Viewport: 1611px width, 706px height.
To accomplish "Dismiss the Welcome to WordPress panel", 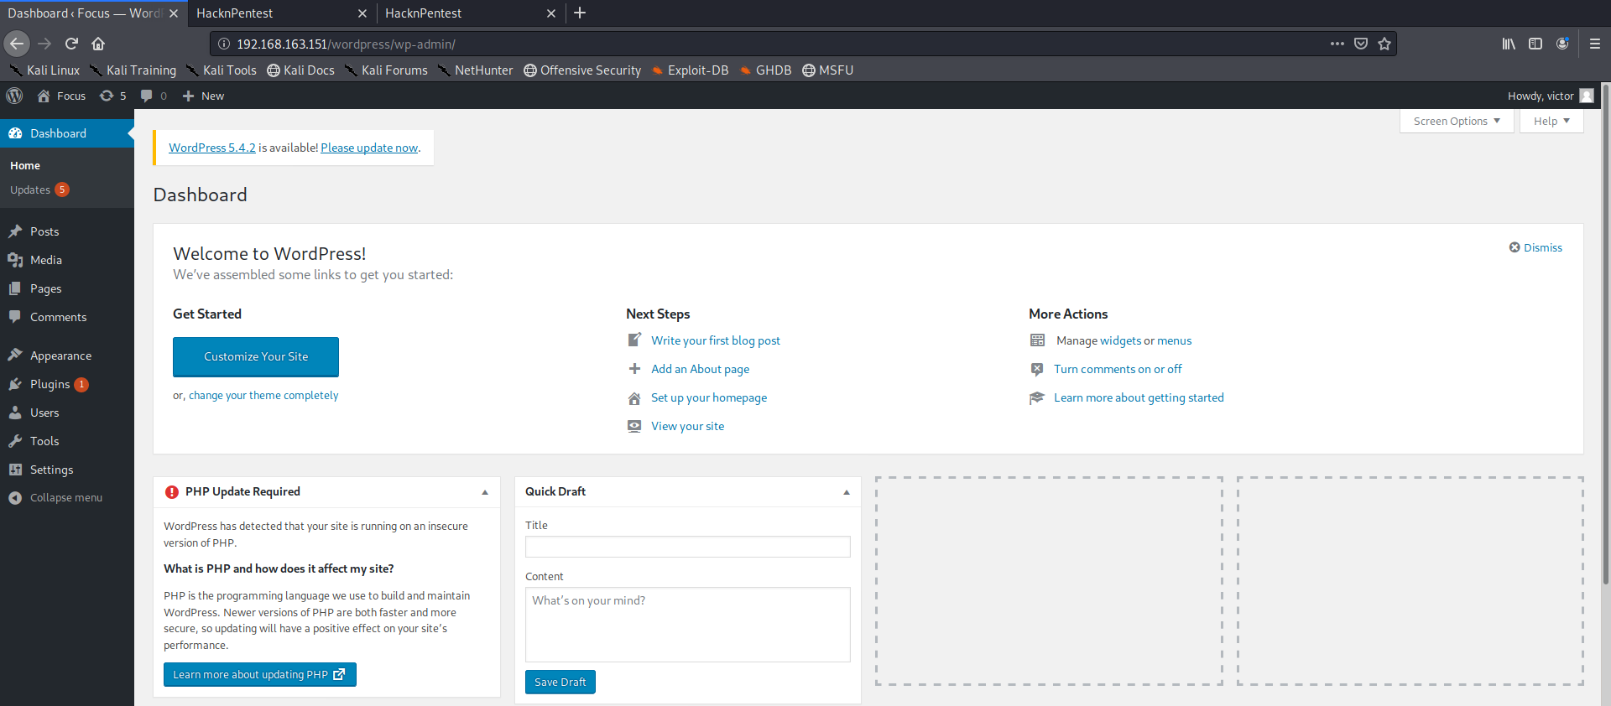I will coord(1535,247).
